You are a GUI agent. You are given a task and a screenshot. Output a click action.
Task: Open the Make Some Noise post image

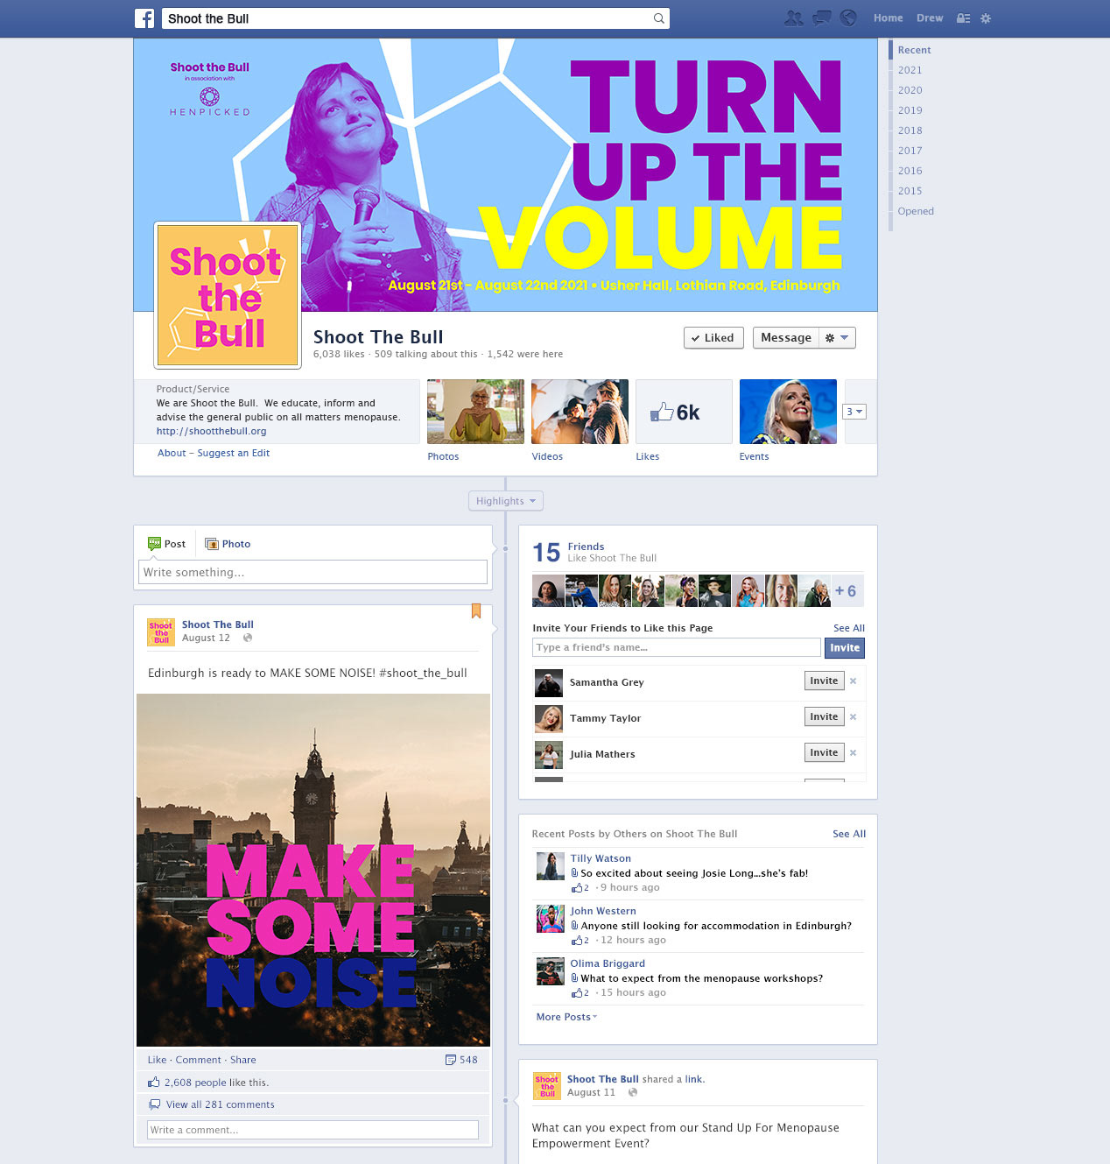[313, 870]
